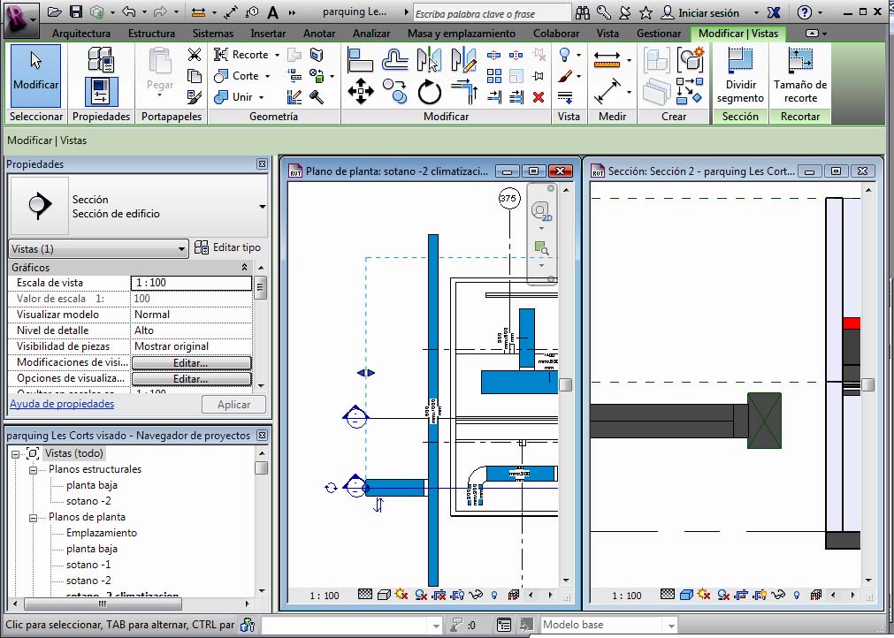Expand the Vistas (1) filter dropdown
Image resolution: width=894 pixels, height=638 pixels.
pyautogui.click(x=181, y=249)
